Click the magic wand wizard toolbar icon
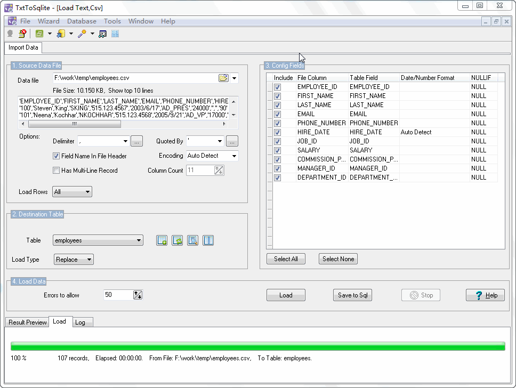The height and width of the screenshot is (388, 516). click(82, 34)
